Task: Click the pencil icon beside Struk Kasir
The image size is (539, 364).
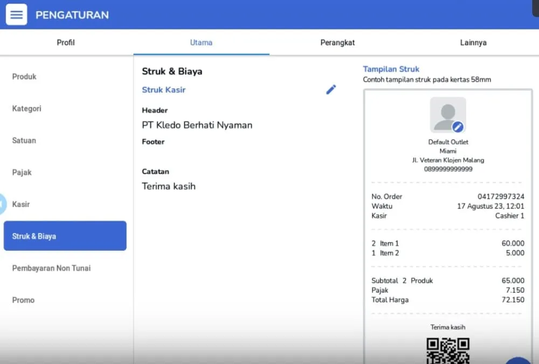Action: pos(331,90)
